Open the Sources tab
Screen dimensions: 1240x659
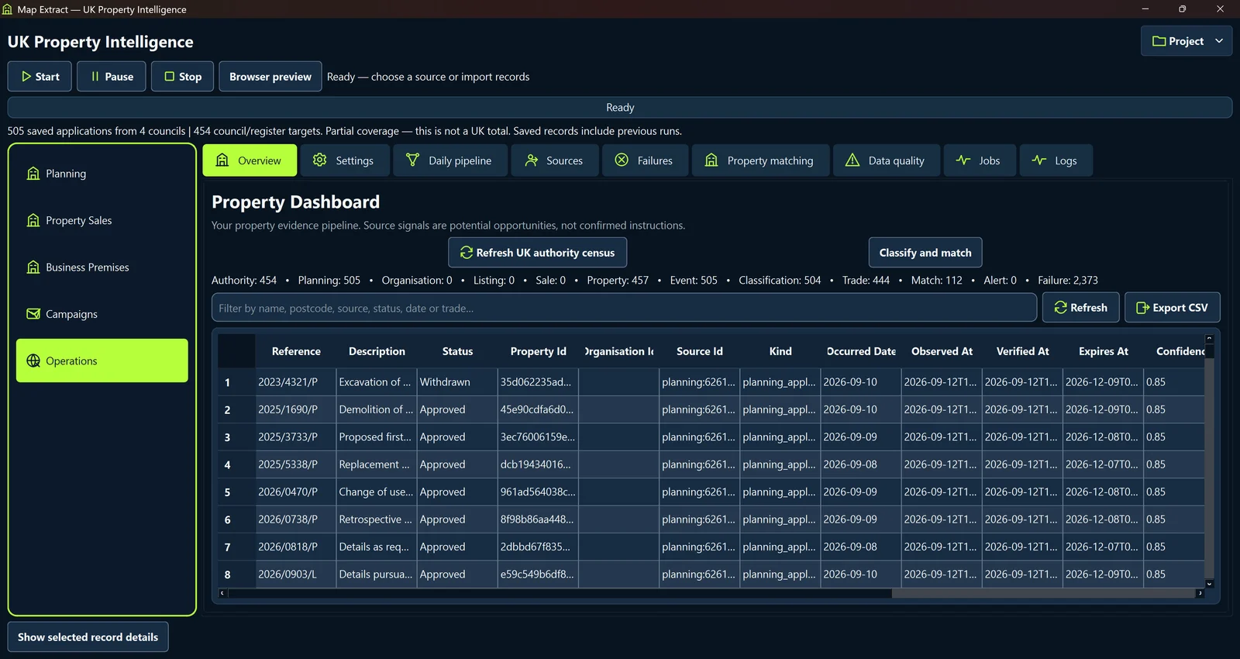coord(555,160)
